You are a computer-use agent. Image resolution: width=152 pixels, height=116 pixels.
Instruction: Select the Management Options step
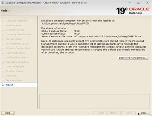coord(17,62)
